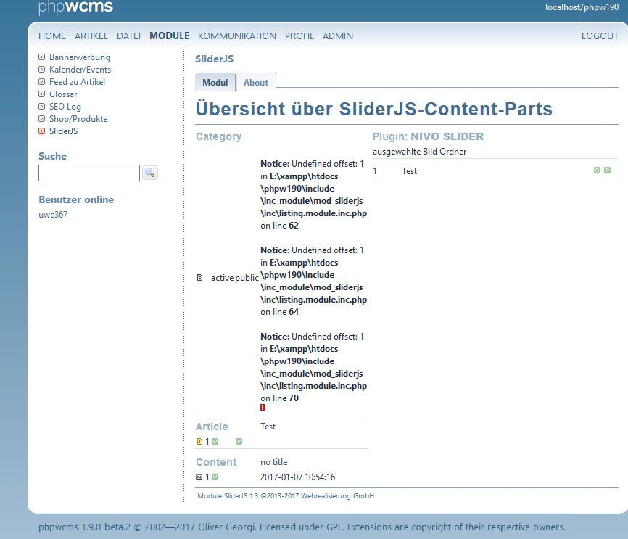Click into the Suche search field
Screen dimensions: 628x539
[89, 173]
